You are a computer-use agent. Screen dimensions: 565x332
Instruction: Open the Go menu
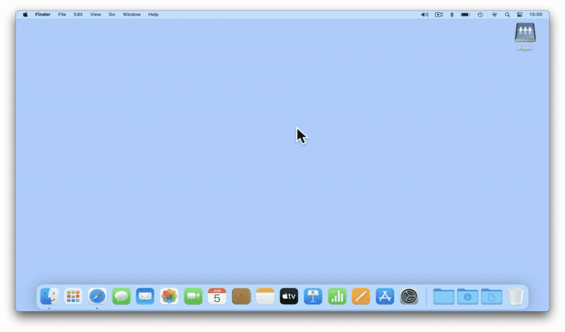click(111, 14)
